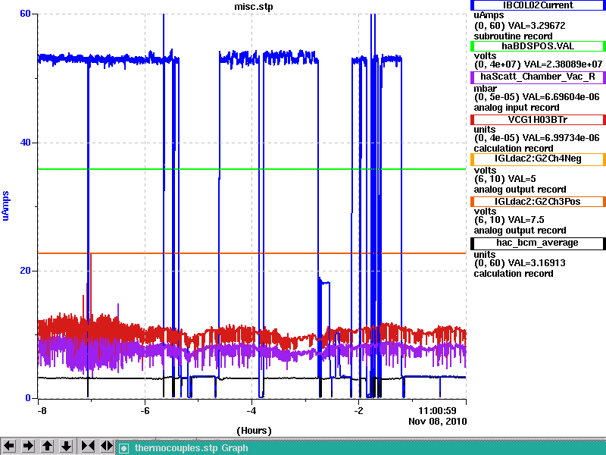Click the x-axis tick label -6

[x=145, y=410]
